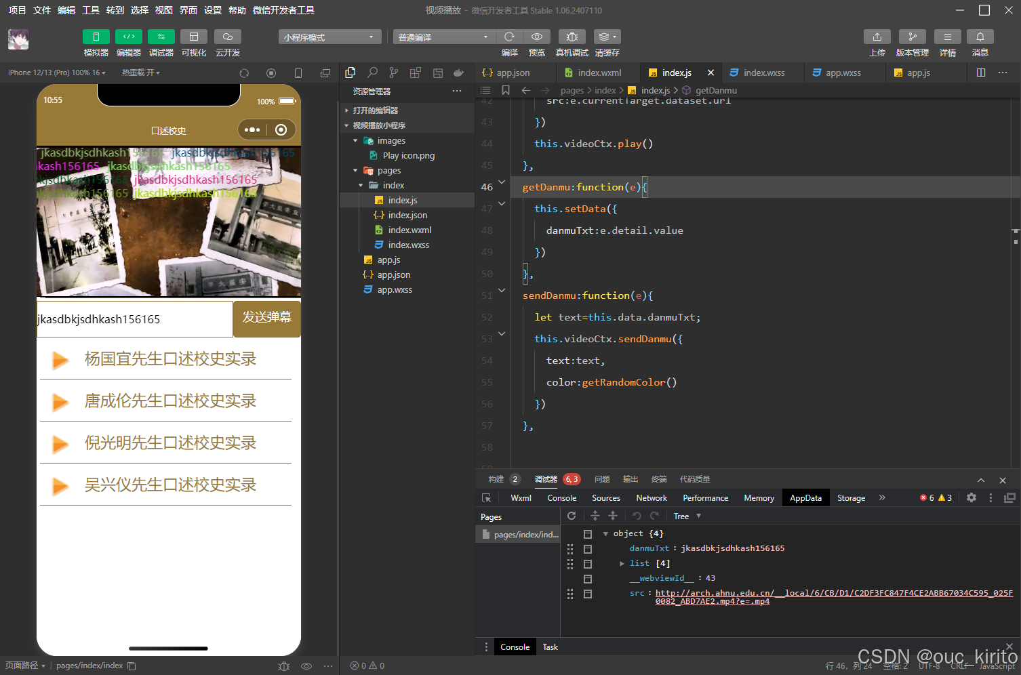Expand the list [4] node
The image size is (1021, 675).
point(622,563)
